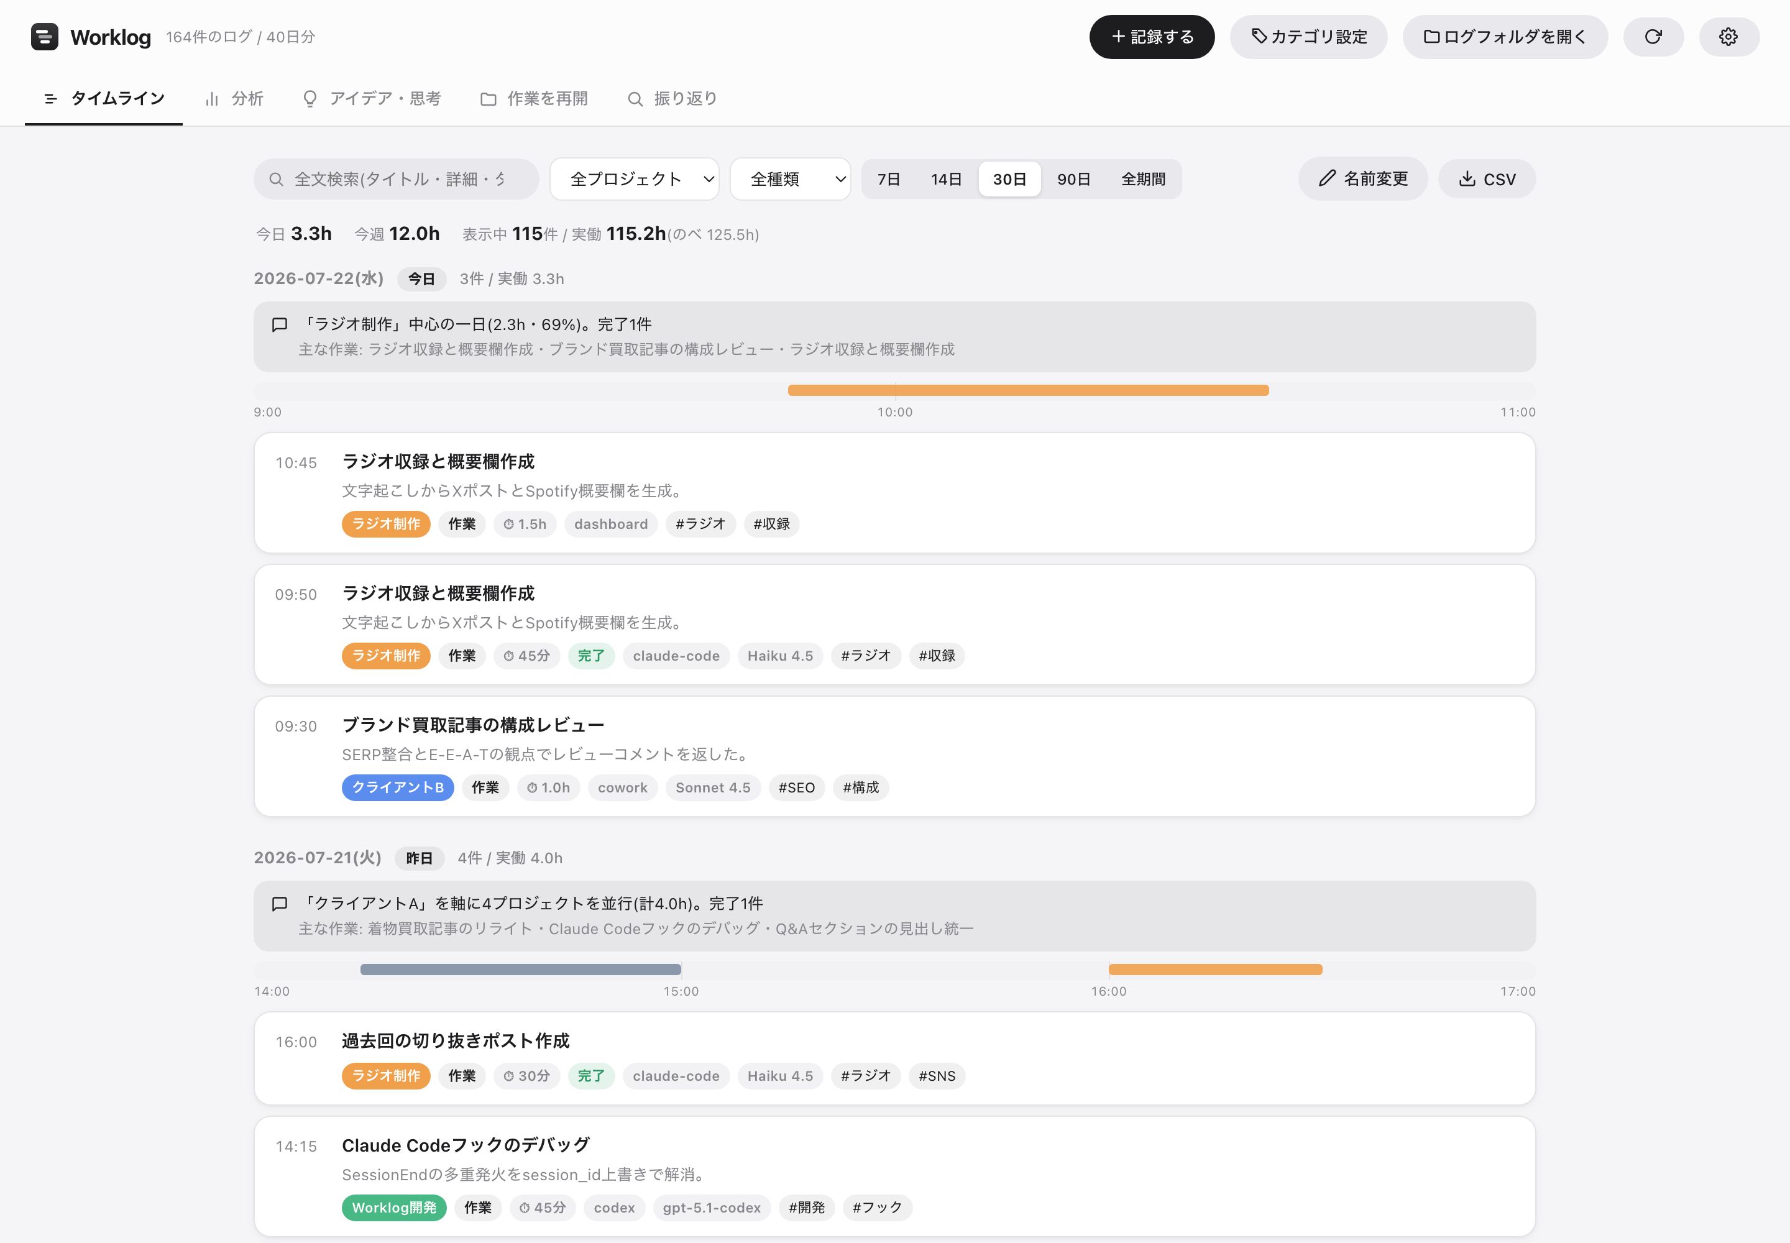The width and height of the screenshot is (1790, 1243).
Task: Click Haiku 4.5 chip in 09:50 entry
Action: 780,656
